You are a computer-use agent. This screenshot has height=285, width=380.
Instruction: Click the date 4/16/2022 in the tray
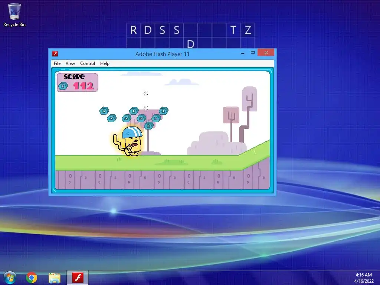click(x=364, y=281)
